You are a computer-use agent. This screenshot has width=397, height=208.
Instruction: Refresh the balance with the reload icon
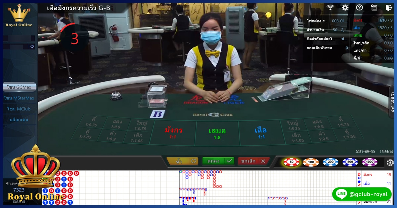pyautogui.click(x=32, y=47)
